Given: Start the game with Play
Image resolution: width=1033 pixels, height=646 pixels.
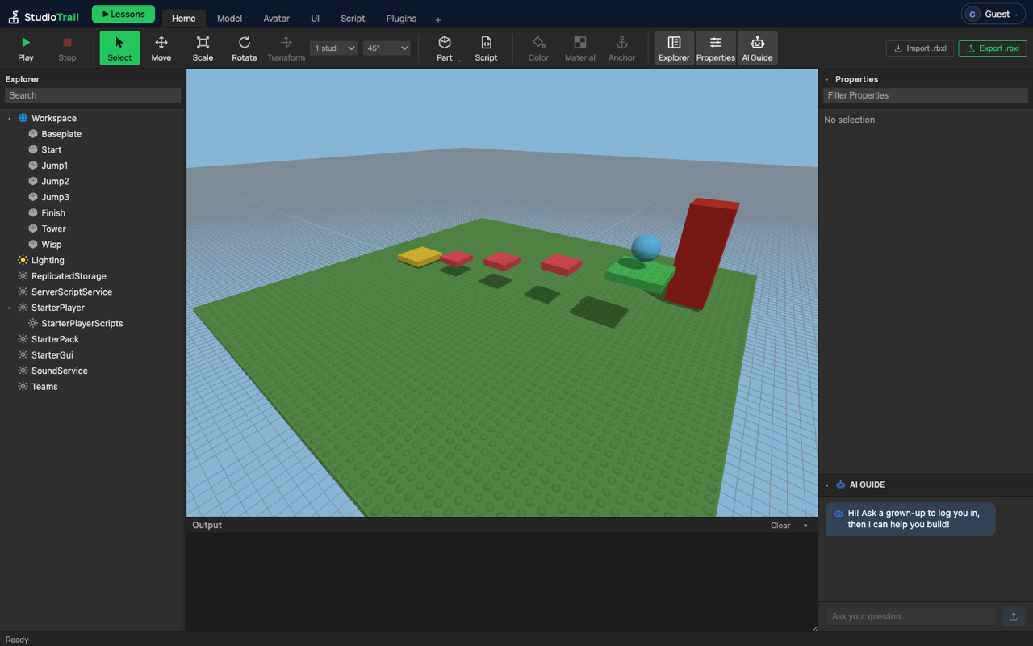Looking at the screenshot, I should (x=26, y=48).
